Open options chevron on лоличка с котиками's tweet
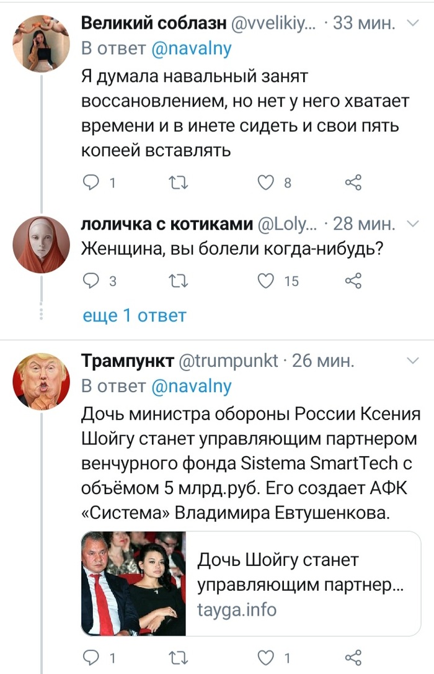The width and height of the screenshot is (434, 674). 412,223
